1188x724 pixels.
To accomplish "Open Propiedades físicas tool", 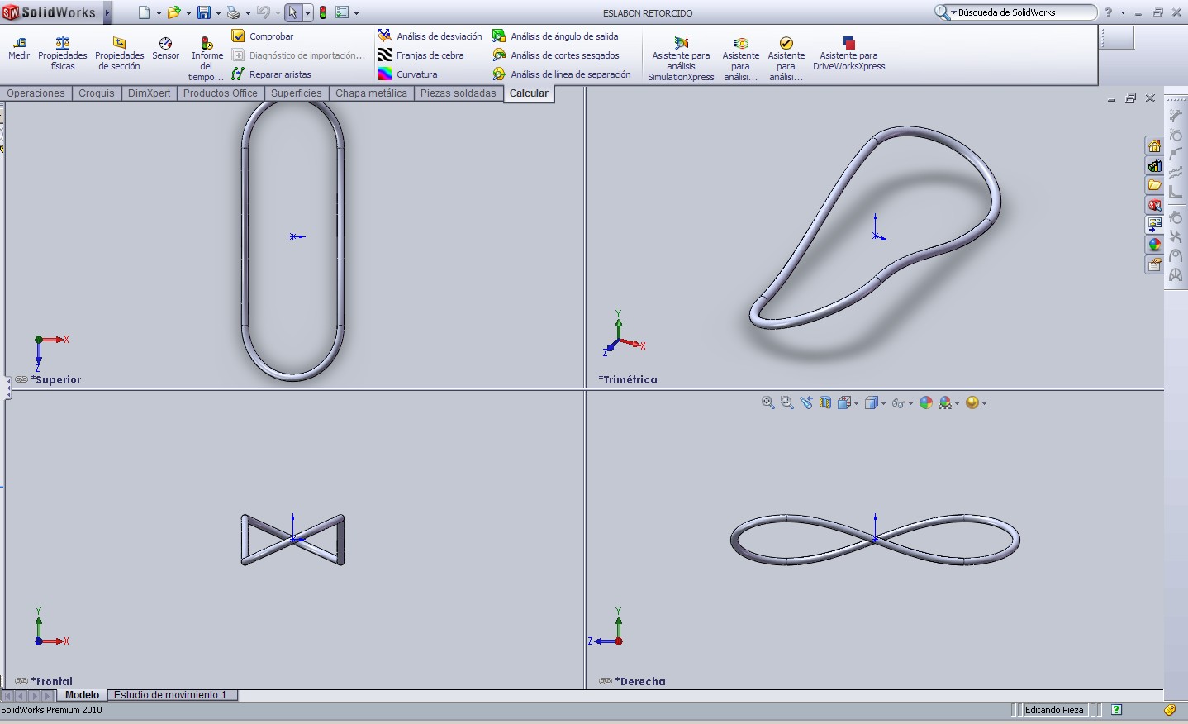I will point(63,54).
